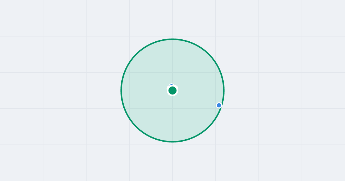This screenshot has height=181, width=345.
Task: Click the blue dot on the circle's edge
Action: pos(219,105)
